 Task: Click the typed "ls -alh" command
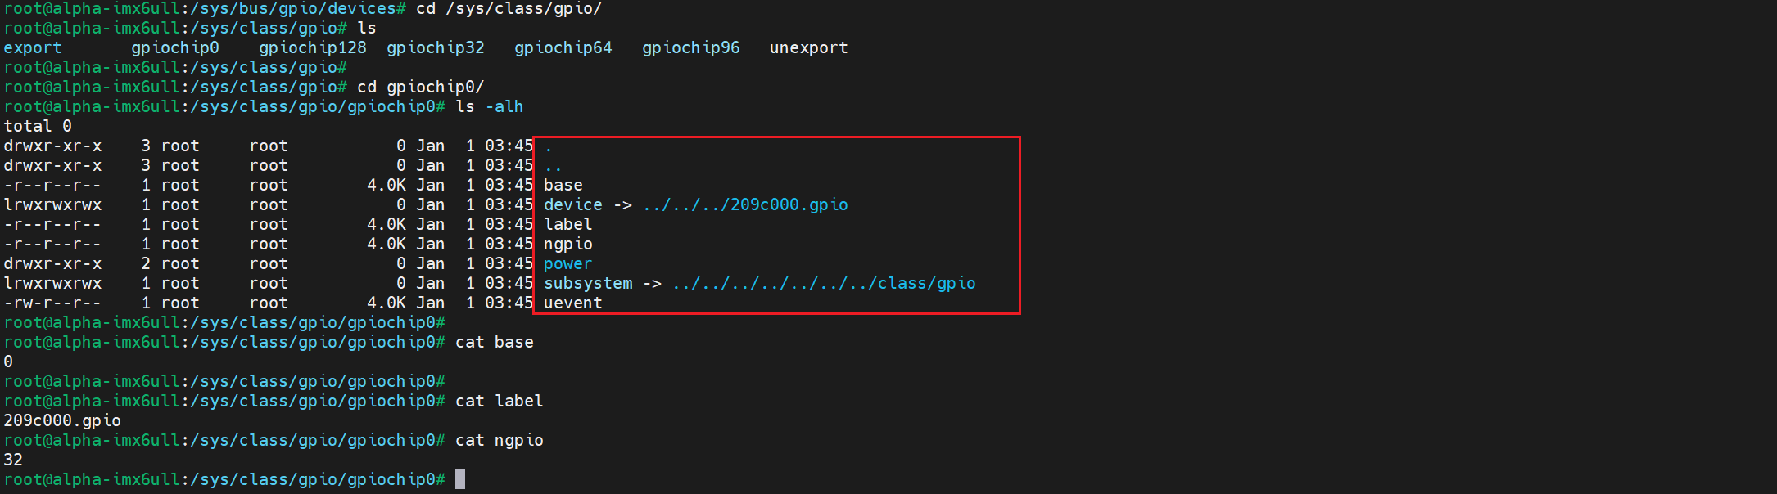coord(489,107)
